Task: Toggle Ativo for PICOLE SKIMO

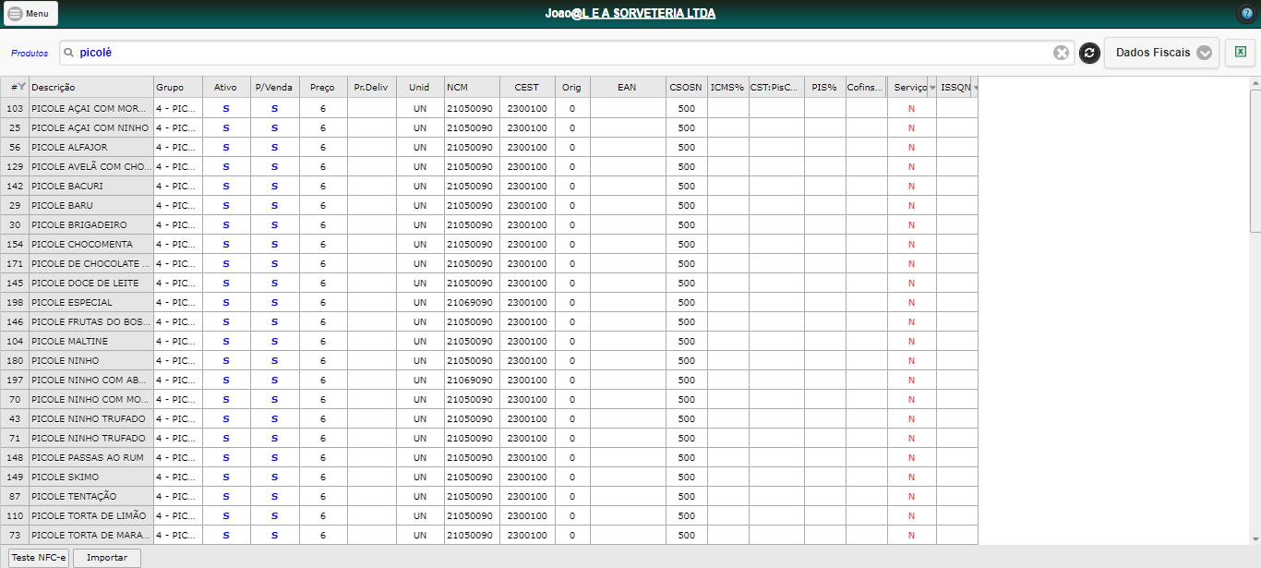Action: [226, 477]
